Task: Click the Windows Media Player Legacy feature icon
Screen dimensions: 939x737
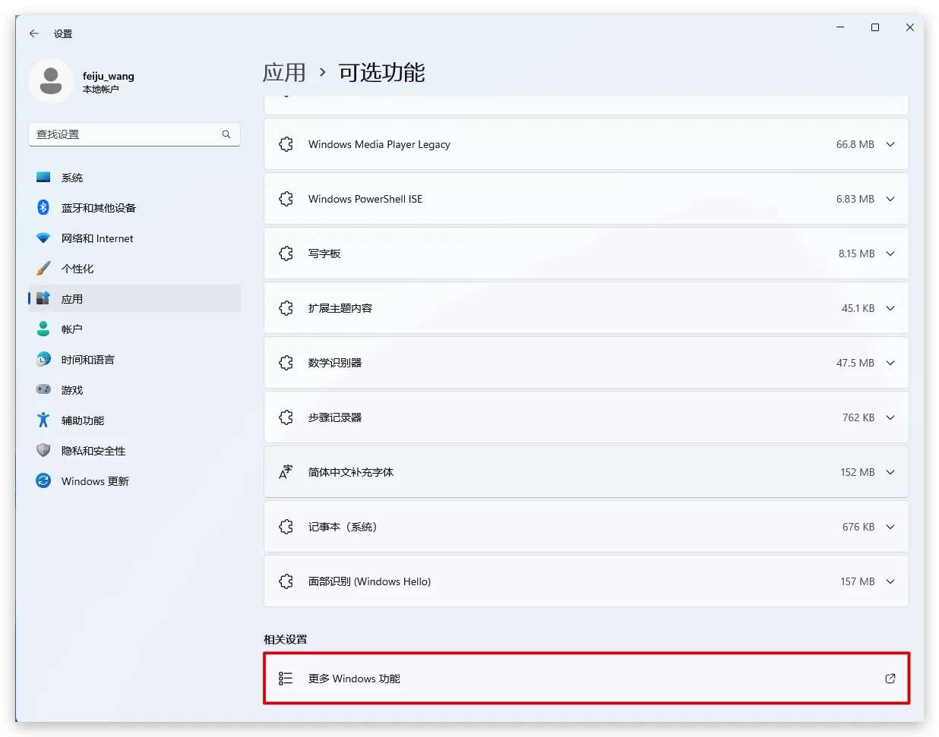Action: 286,144
